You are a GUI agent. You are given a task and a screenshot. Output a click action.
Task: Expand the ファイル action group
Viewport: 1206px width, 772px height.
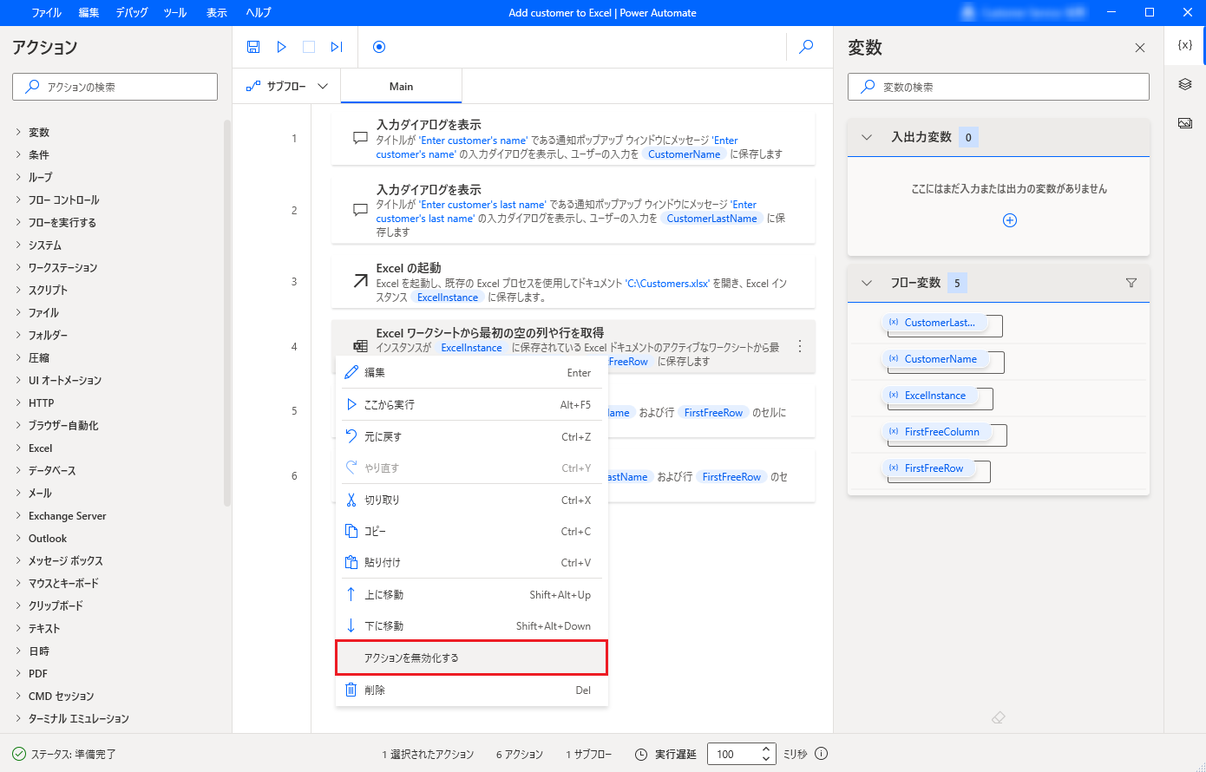[18, 312]
